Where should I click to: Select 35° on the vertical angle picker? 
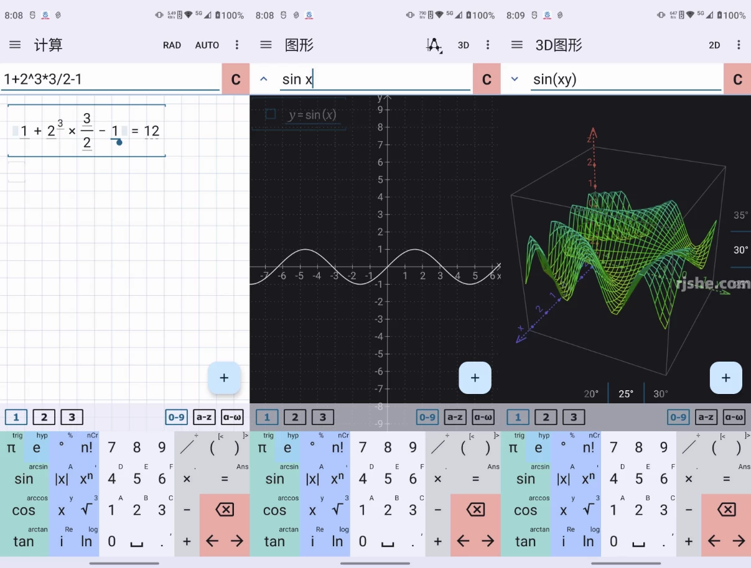[x=740, y=216]
